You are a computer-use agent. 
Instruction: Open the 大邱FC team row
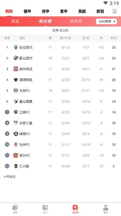point(60,91)
